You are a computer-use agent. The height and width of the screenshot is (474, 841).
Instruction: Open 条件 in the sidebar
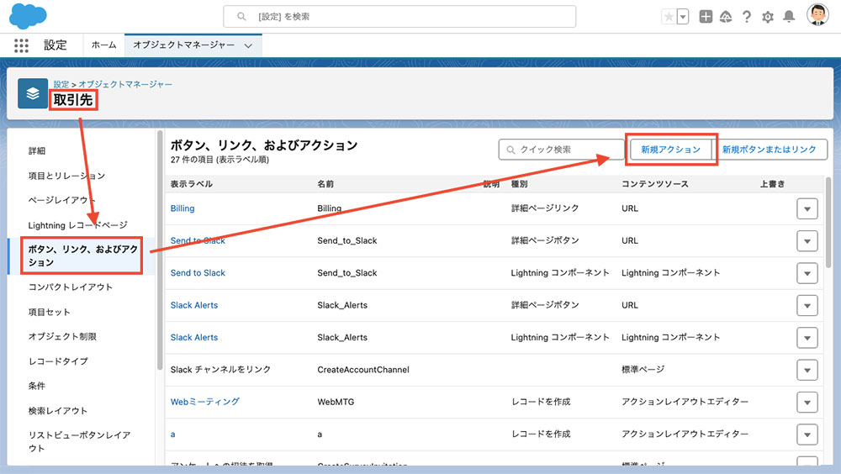coord(37,386)
